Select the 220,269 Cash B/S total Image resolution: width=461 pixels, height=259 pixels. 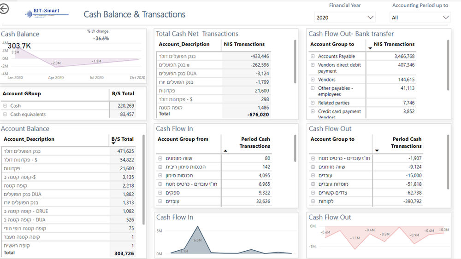(126, 106)
